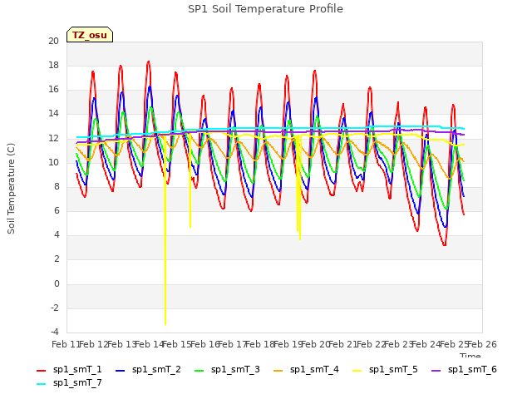Click the Soil Temperature (C) axis label

tap(11, 189)
